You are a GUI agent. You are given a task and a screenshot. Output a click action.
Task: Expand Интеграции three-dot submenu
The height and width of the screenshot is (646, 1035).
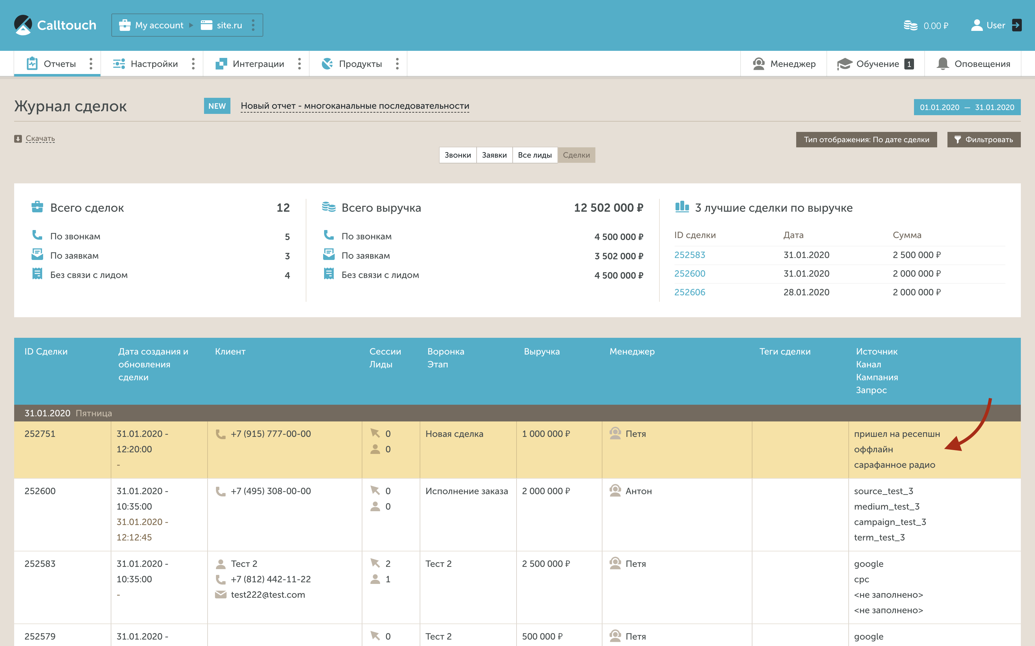click(x=299, y=64)
